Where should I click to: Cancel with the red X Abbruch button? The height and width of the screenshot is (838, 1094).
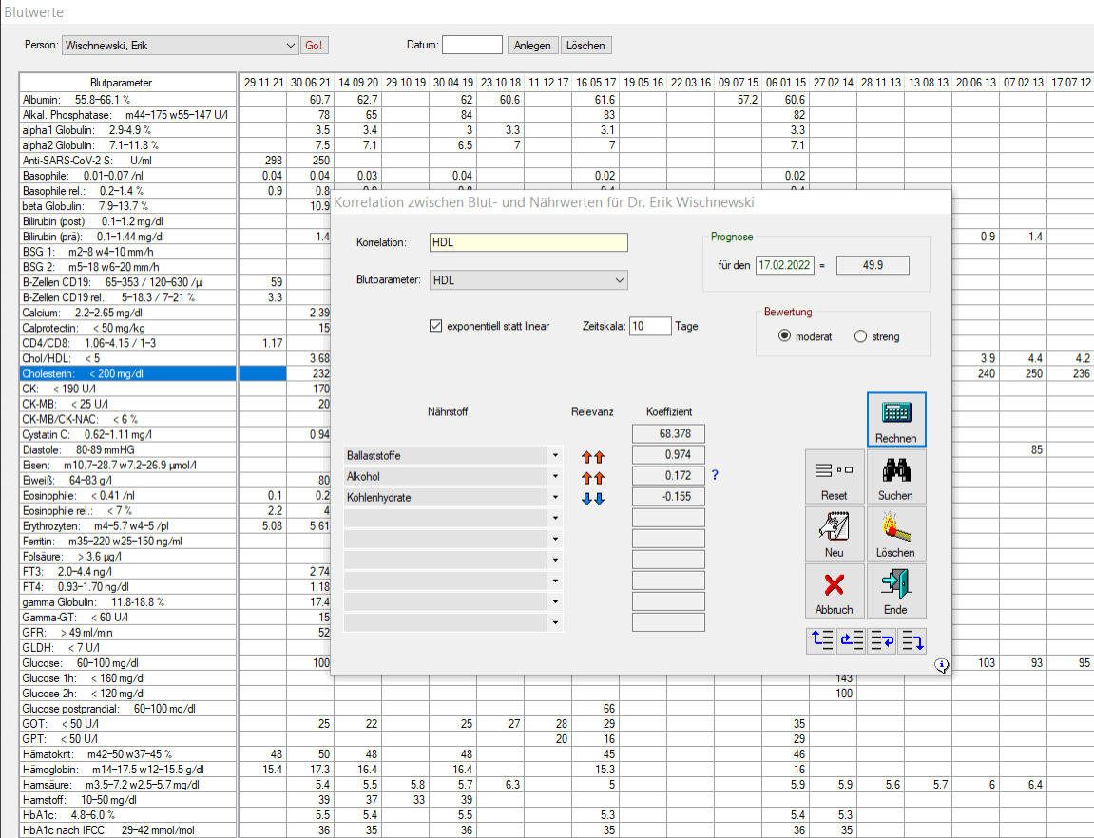(834, 590)
